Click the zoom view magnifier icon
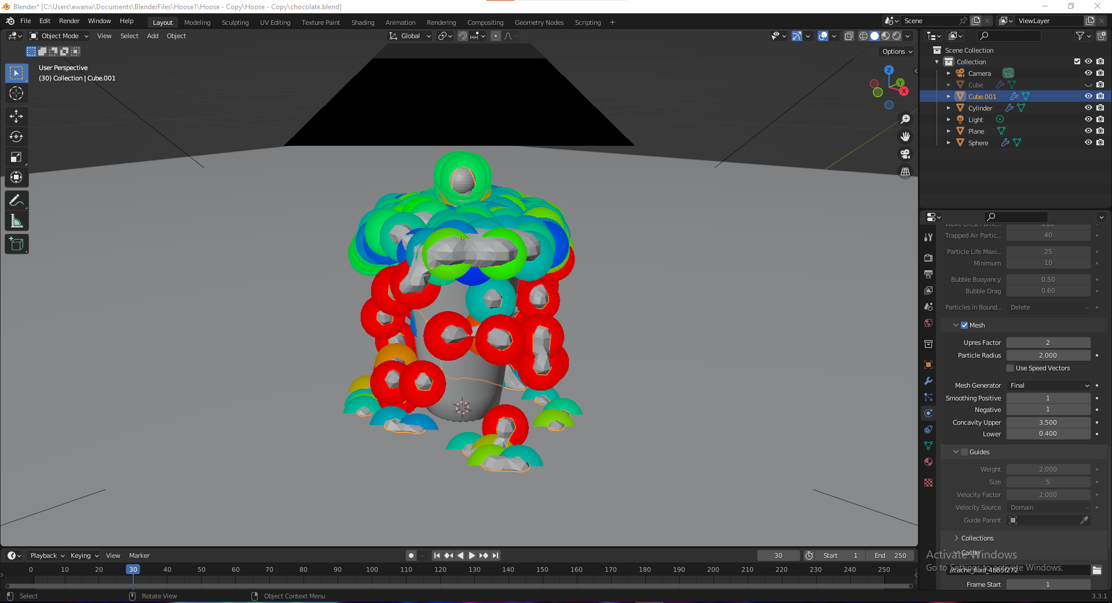This screenshot has height=603, width=1112. [905, 119]
